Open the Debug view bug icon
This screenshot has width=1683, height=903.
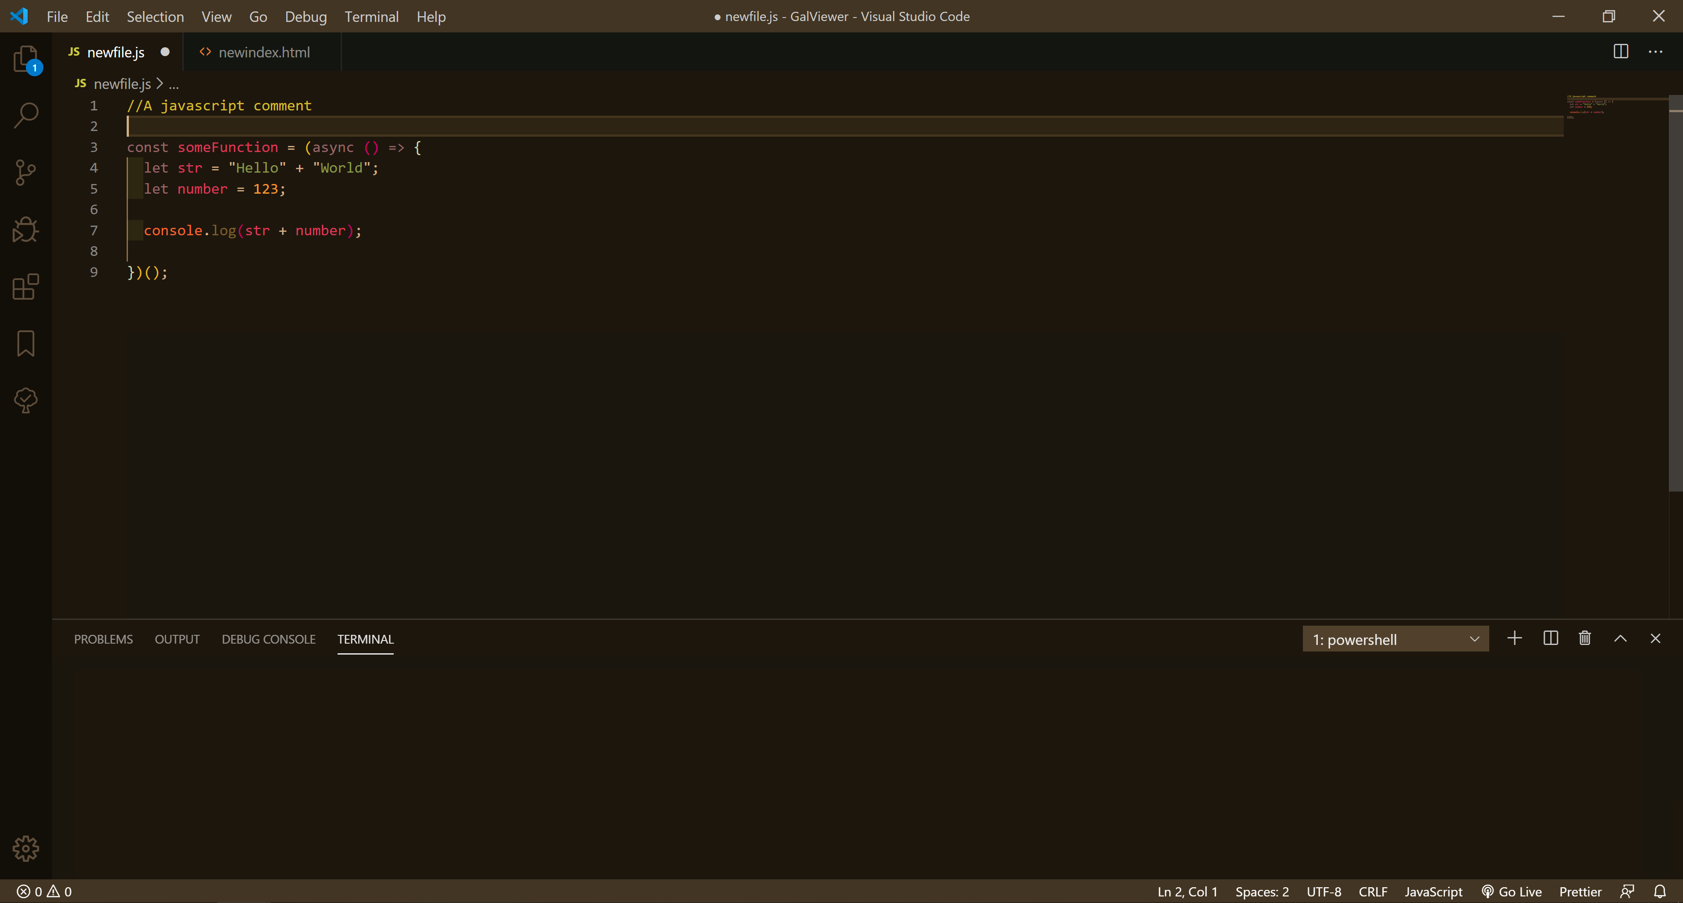(x=25, y=229)
